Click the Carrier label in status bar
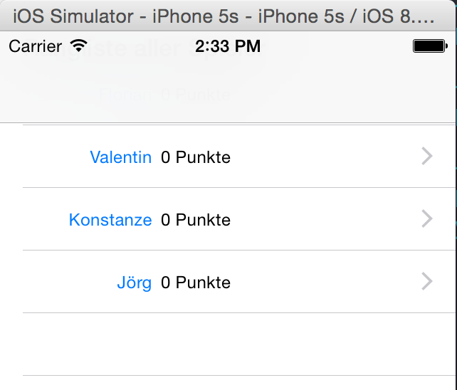Viewport: 457px width, 390px height. 36,46
